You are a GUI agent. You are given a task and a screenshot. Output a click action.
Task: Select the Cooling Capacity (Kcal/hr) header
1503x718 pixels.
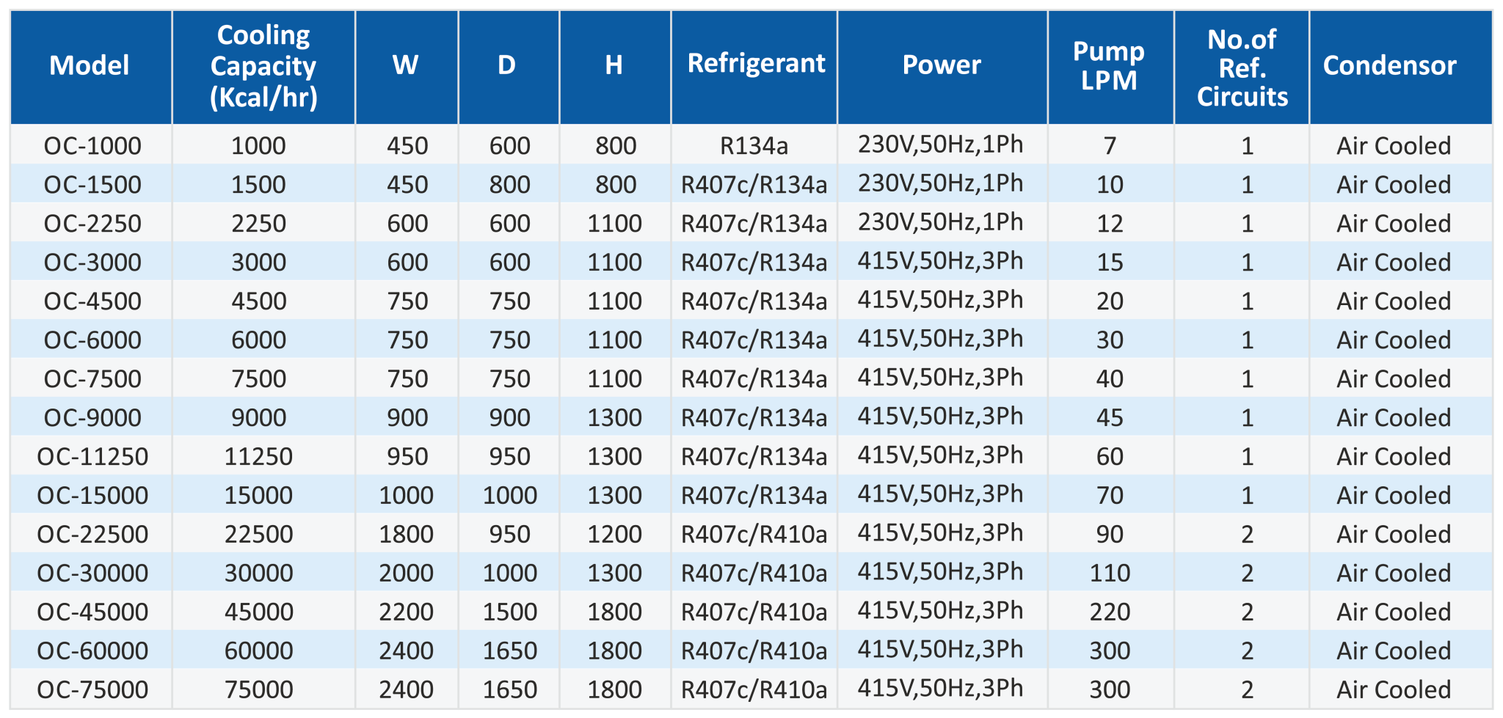pos(263,66)
